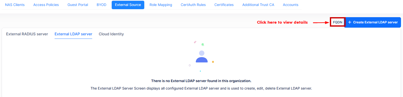
Task: Click Create External LDAP server button
Action: 372,22
